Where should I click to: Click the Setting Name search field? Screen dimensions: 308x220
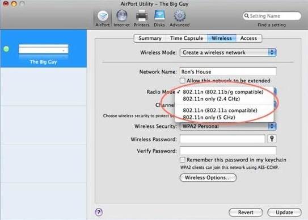(x=272, y=16)
